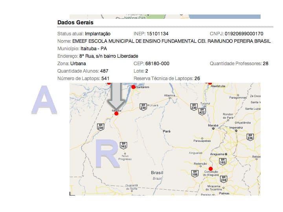
Task: Click the BR 235 highway shield
Action: 223,179
